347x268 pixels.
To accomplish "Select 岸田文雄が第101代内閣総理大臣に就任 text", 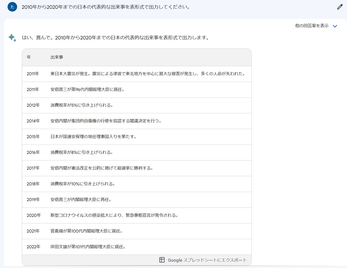I will click(88, 247).
